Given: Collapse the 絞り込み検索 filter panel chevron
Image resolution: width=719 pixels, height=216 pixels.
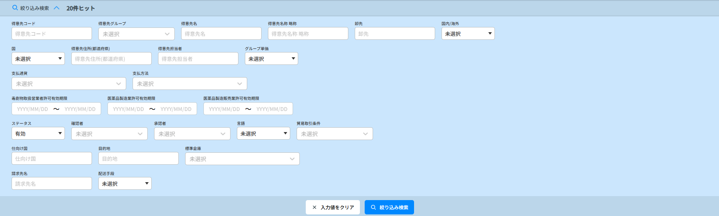Looking at the screenshot, I should (57, 8).
